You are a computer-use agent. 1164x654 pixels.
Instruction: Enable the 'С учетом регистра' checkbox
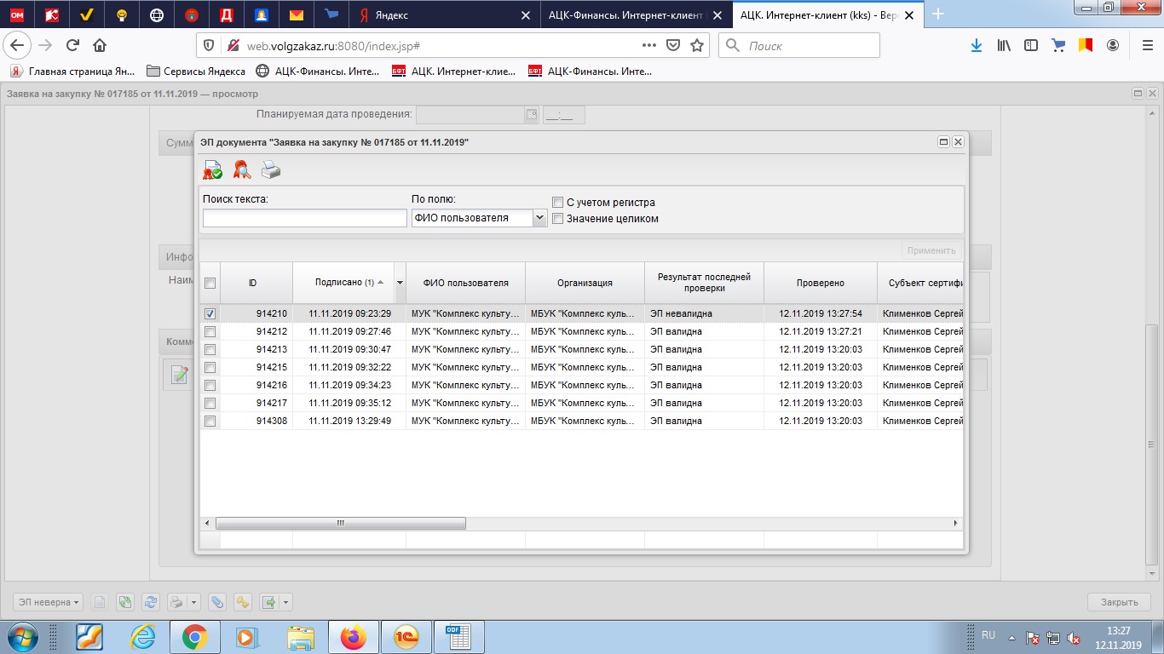558,203
